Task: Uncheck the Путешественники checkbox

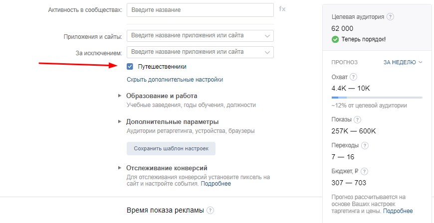Action: [x=130, y=67]
